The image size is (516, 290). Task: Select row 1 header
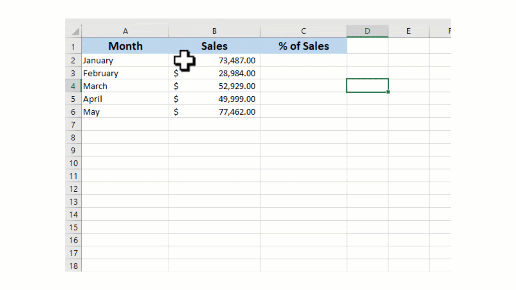[73, 46]
